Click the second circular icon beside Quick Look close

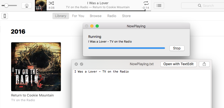point(82,64)
